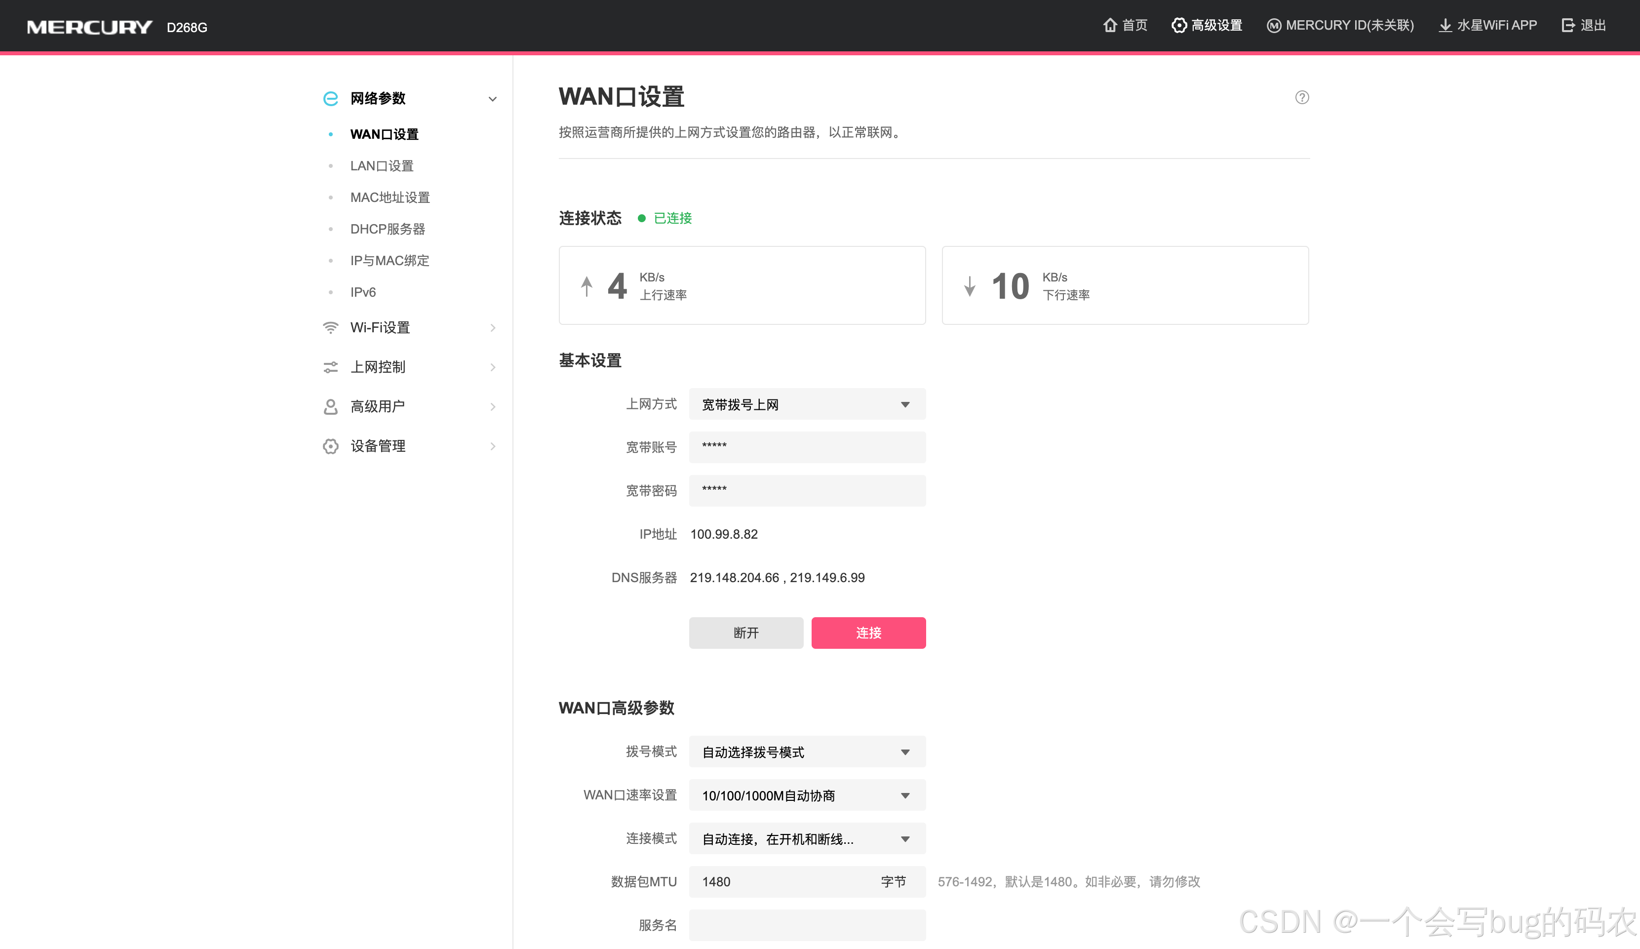
Task: Open the dial mode dropdown
Action: tap(807, 752)
